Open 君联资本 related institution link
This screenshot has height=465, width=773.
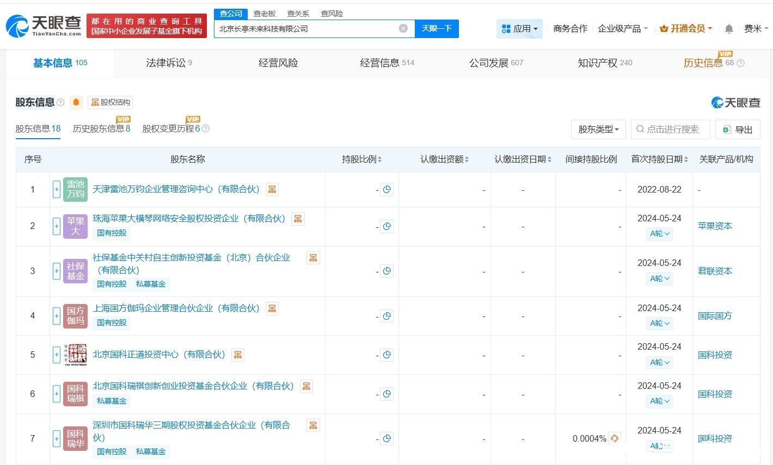point(715,271)
